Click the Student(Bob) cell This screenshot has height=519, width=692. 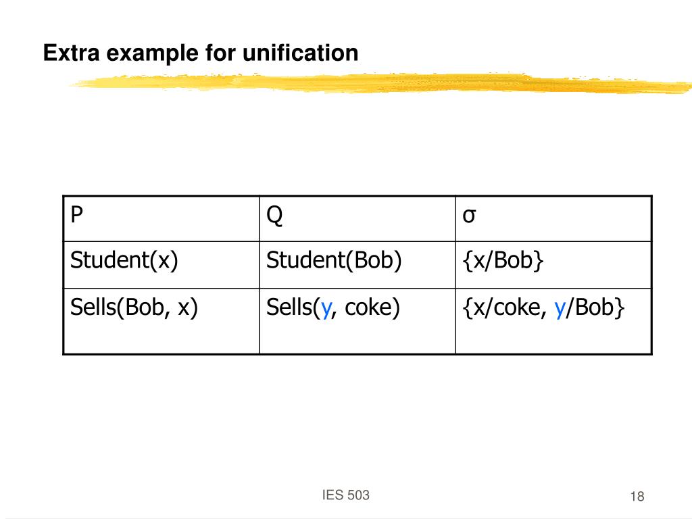(x=357, y=265)
